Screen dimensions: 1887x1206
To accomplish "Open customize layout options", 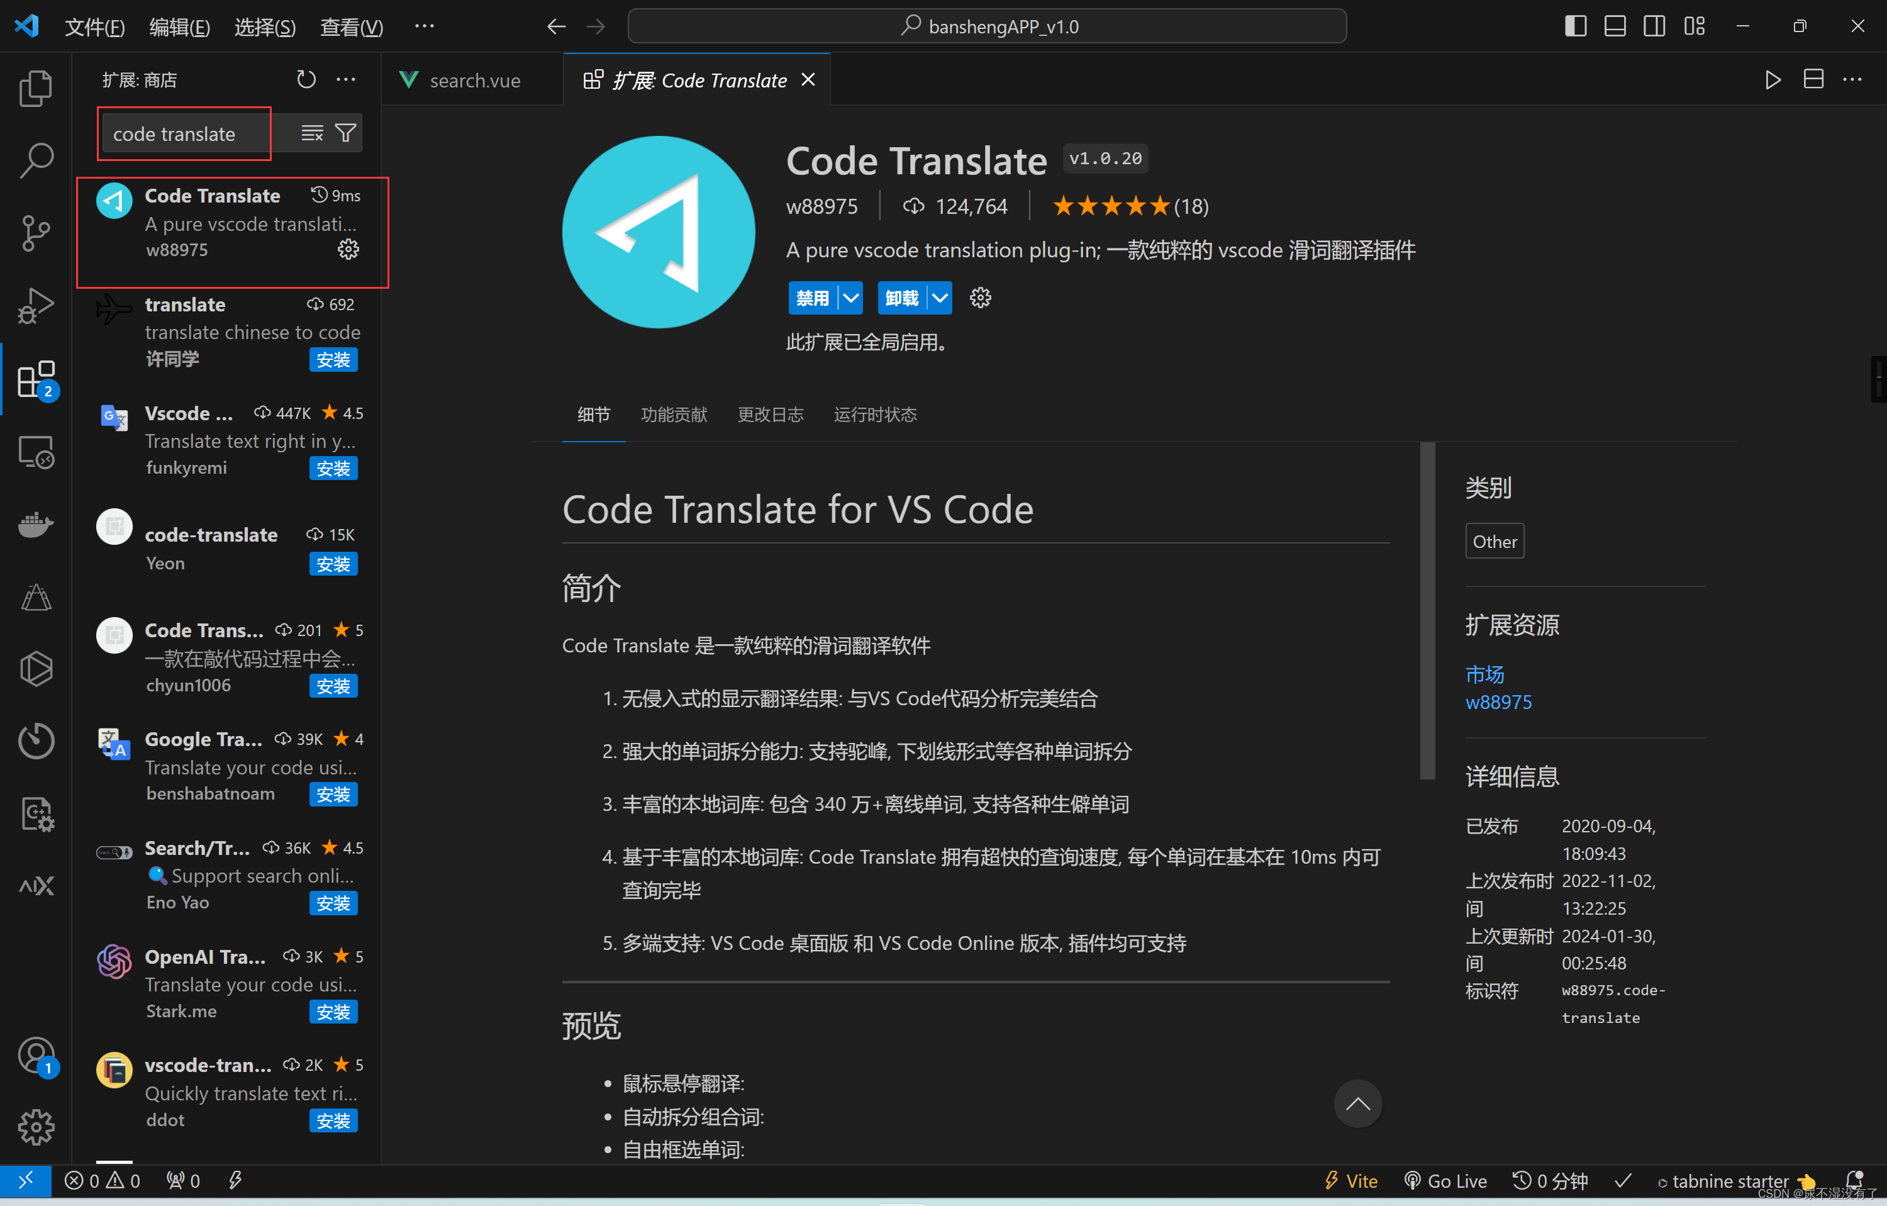I will click(1695, 26).
